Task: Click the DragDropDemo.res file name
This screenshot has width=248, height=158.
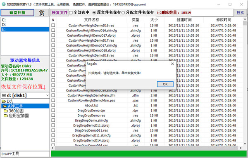Action: pos(91,116)
